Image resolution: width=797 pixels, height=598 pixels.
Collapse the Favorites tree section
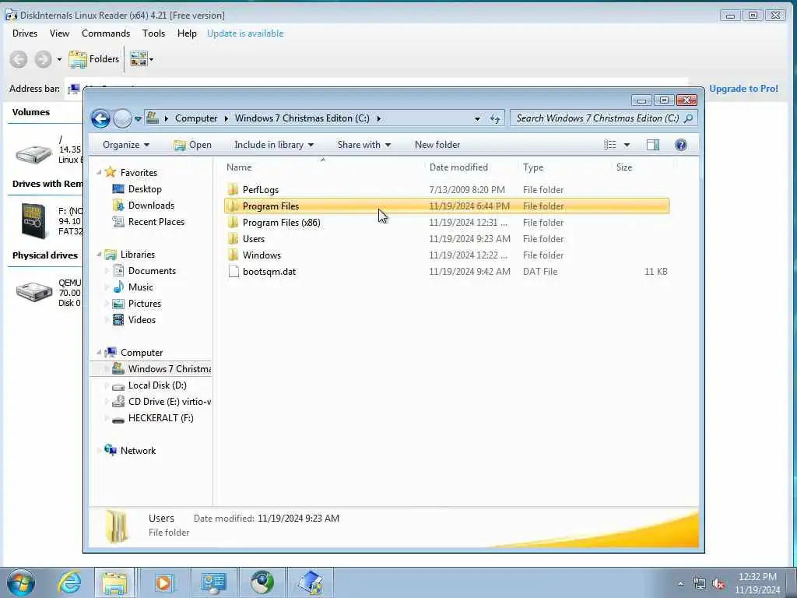(x=99, y=173)
